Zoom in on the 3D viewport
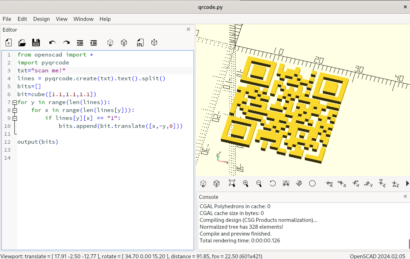This screenshot has height=259, width=410. [x=246, y=183]
